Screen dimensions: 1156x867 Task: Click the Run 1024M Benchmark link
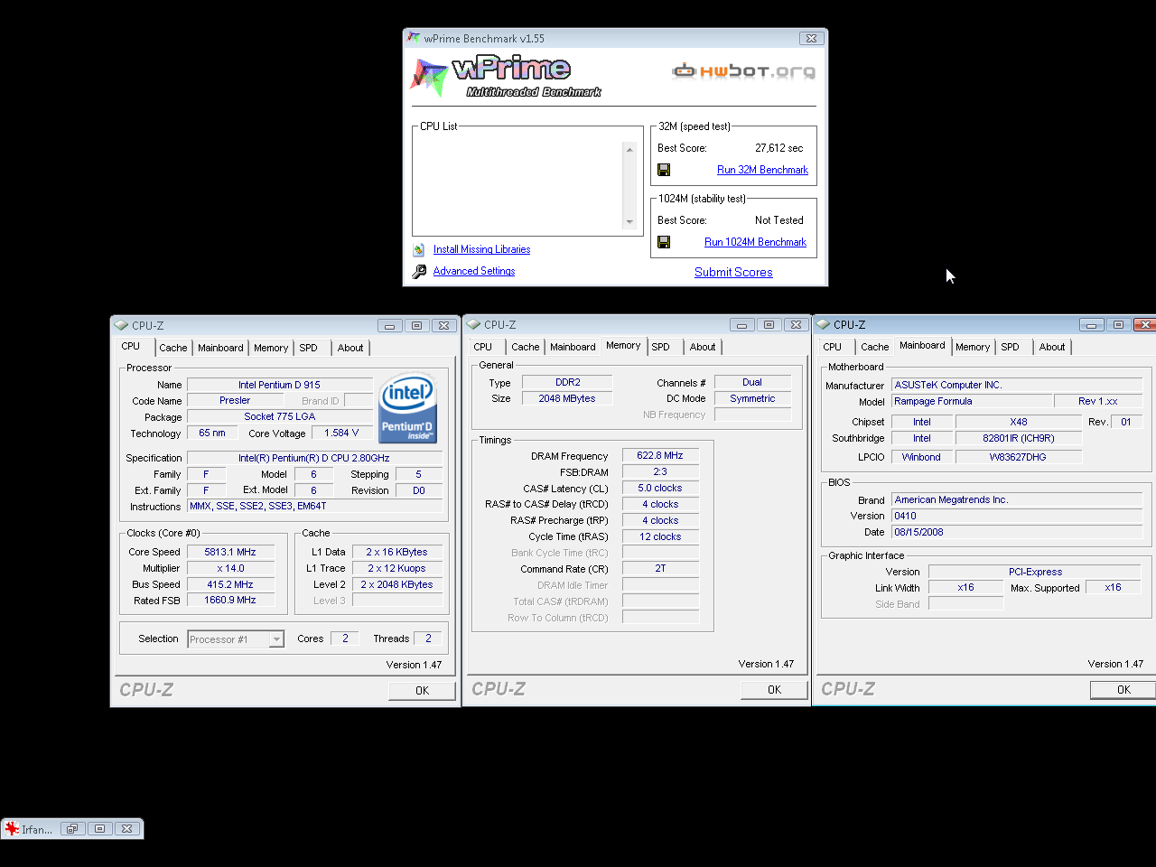point(755,242)
